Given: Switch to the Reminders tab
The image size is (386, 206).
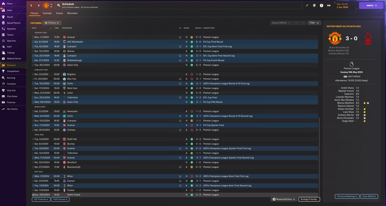Looking at the screenshot, I should [x=72, y=13].
